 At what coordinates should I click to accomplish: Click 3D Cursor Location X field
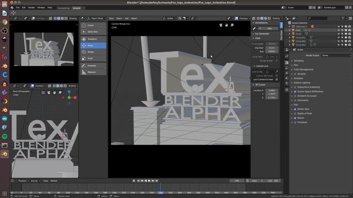pyautogui.click(x=272, y=90)
